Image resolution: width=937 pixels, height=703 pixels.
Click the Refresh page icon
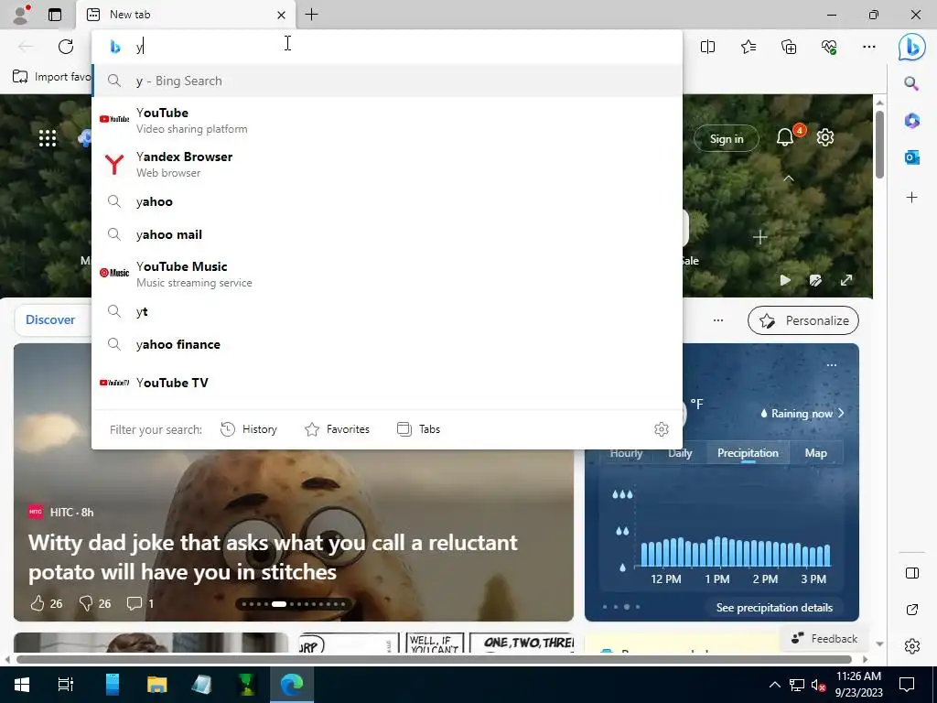click(x=66, y=47)
